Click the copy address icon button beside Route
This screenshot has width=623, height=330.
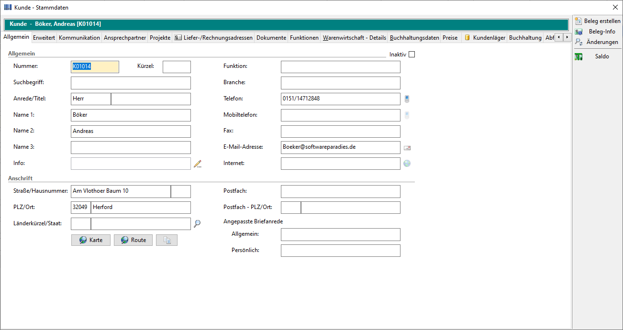point(167,240)
